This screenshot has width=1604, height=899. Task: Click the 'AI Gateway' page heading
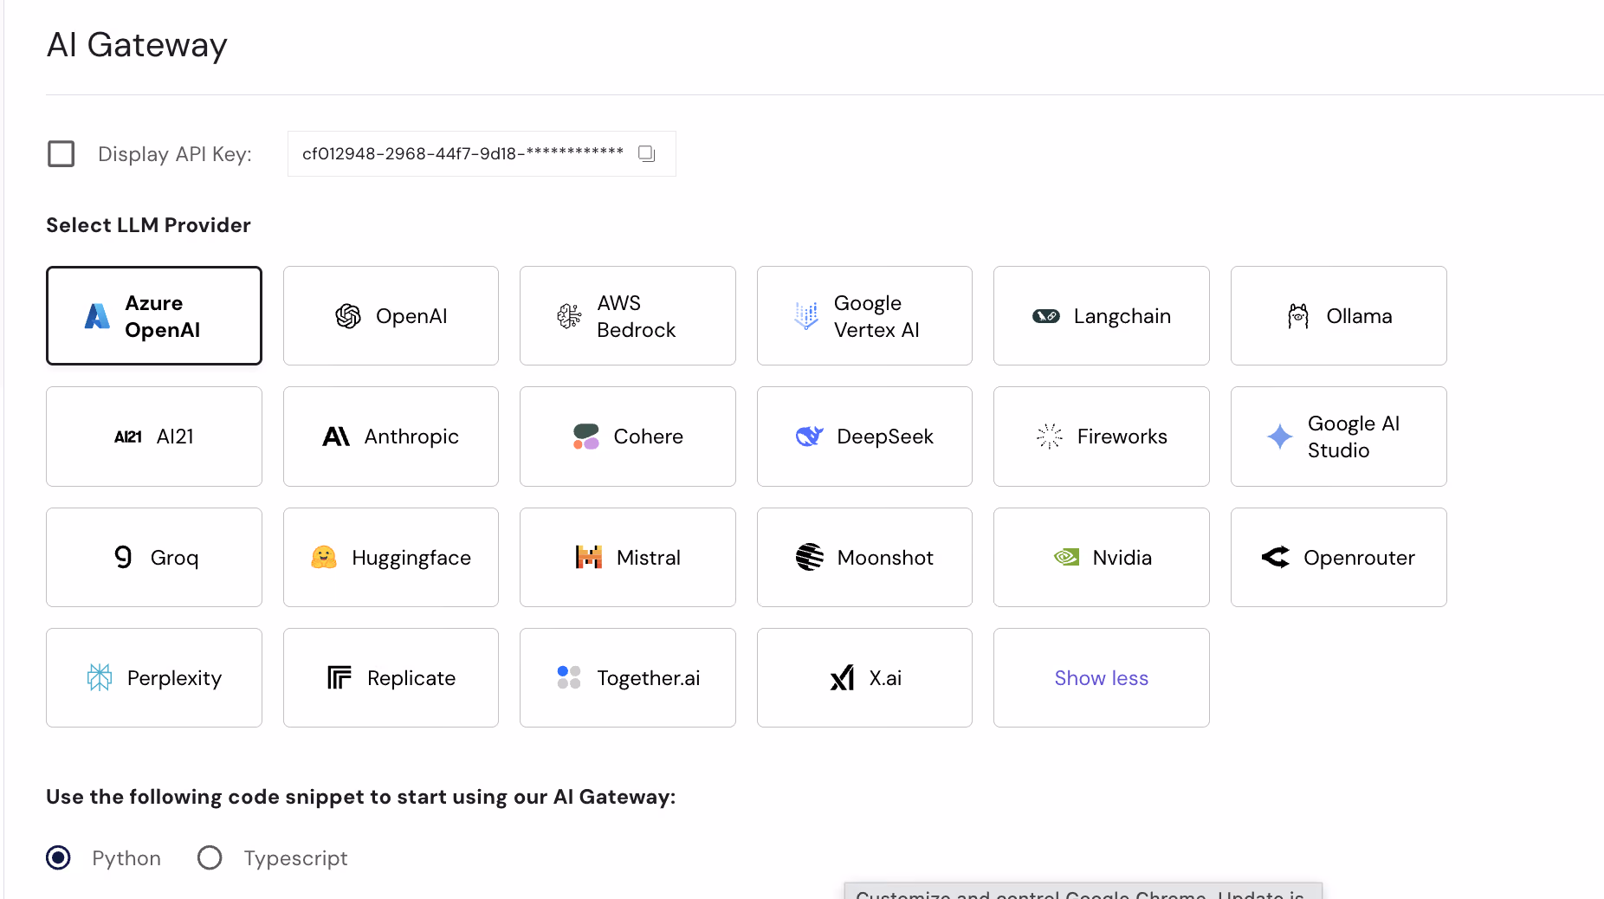[x=137, y=44]
